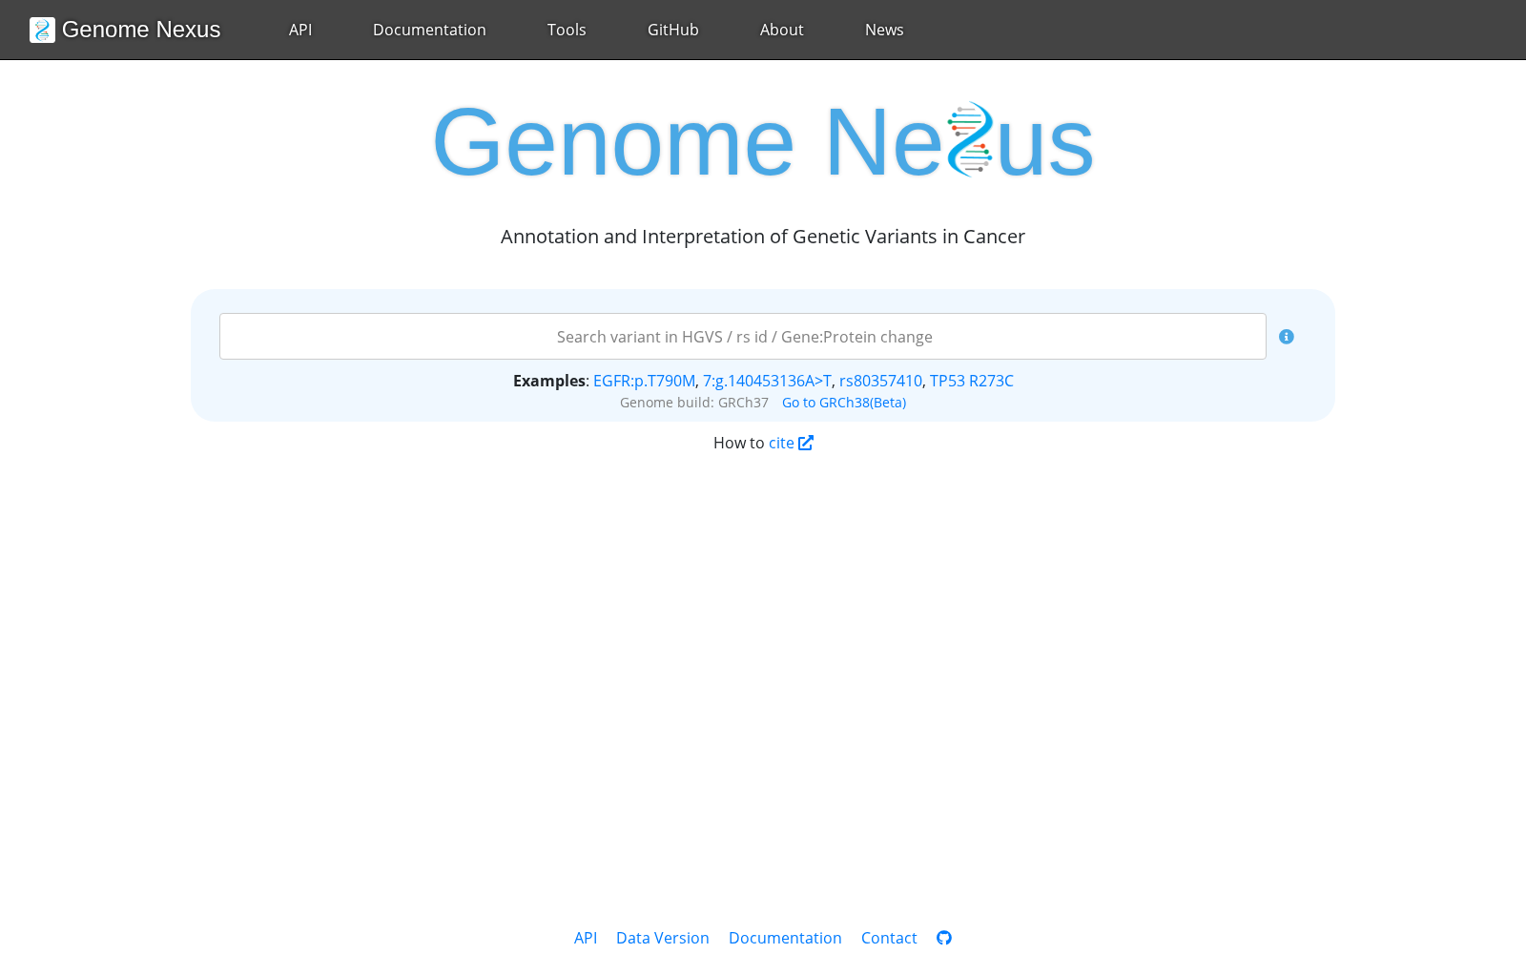Switch to GRCh38(Beta) genome build
Viewport: 1526px width, 954px height.
844,403
